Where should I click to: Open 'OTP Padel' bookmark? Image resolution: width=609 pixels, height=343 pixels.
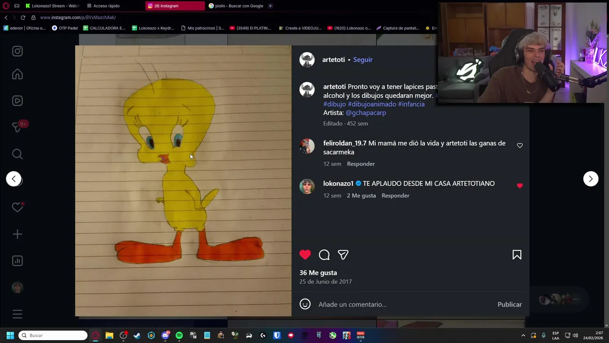click(x=65, y=28)
